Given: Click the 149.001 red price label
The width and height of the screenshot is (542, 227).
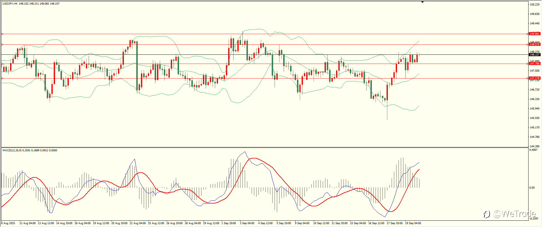Looking at the screenshot, I should point(535,34).
